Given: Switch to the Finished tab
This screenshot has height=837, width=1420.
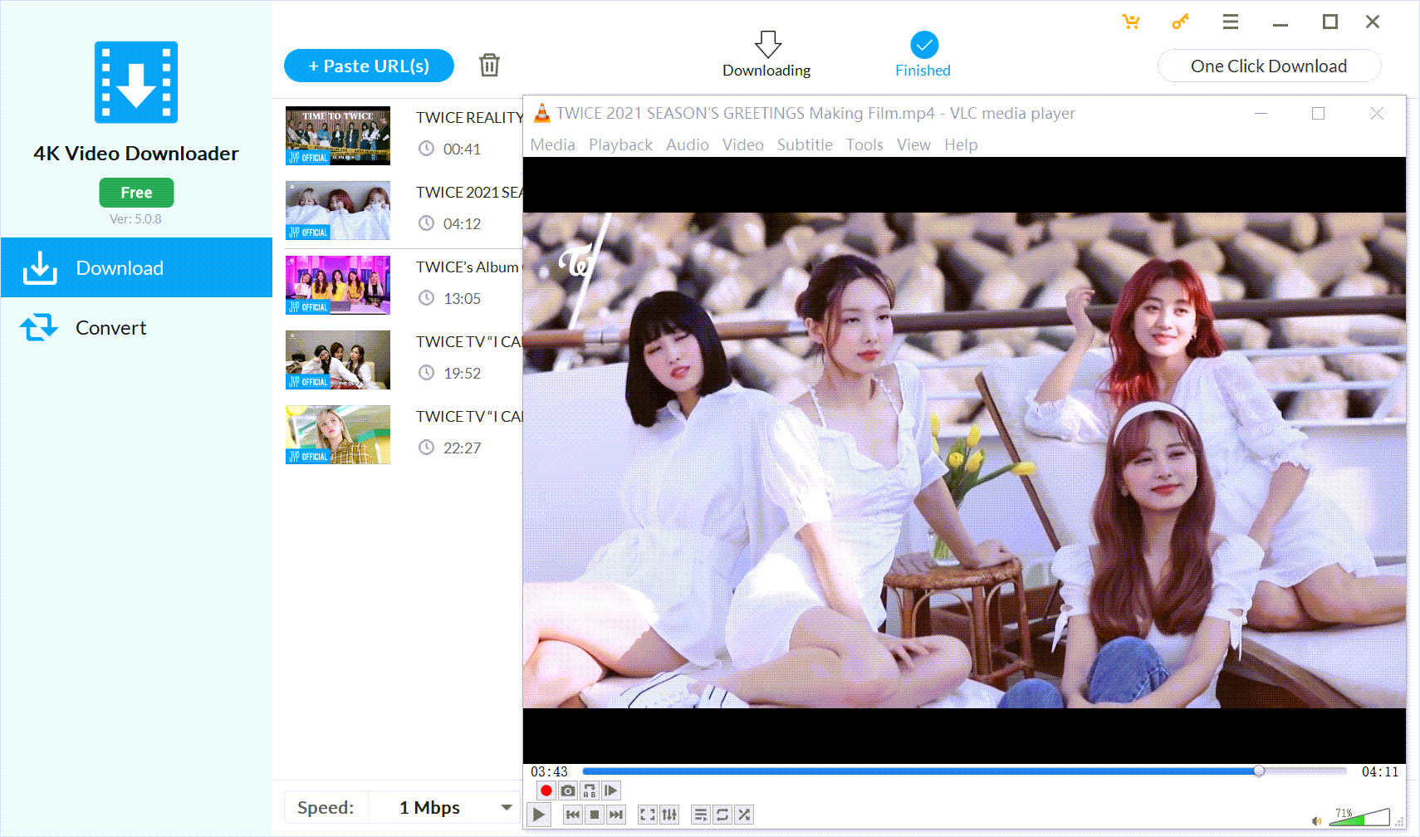Looking at the screenshot, I should click(923, 55).
